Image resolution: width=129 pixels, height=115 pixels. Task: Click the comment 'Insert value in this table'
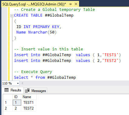(x=48, y=49)
